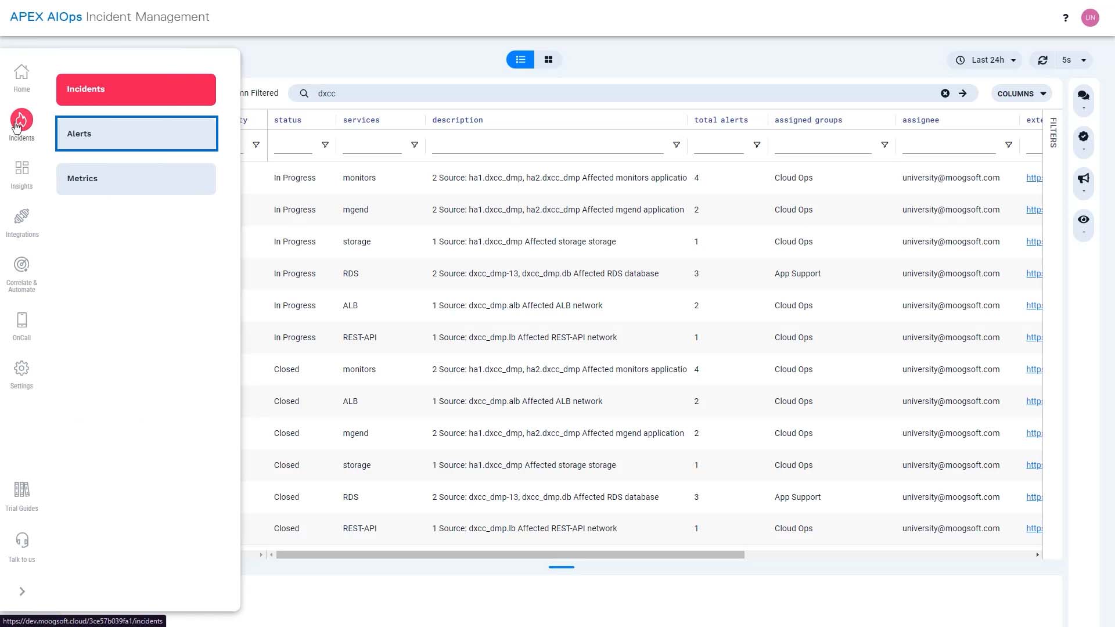
Task: Open the Last 24h time range dropdown
Action: tap(985, 60)
